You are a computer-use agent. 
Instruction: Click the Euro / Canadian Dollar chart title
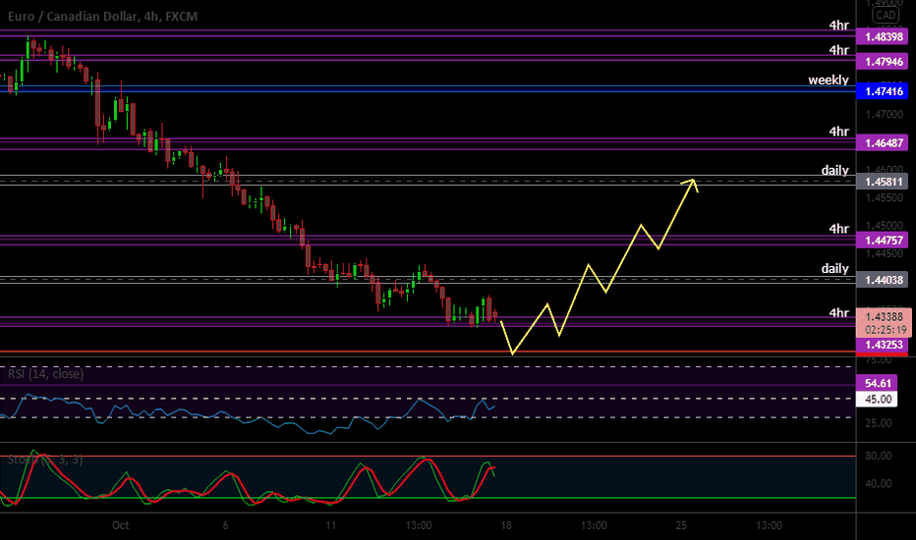coord(102,17)
